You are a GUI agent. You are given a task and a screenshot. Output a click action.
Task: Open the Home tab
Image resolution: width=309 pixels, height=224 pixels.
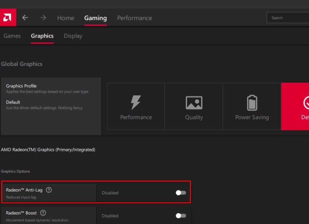point(66,18)
